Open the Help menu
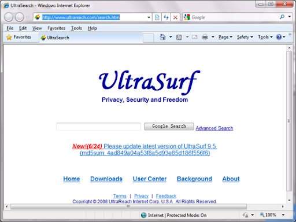This screenshot has width=296, height=222. [x=92, y=28]
